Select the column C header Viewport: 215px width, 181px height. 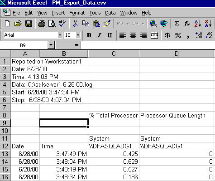coord(114,54)
